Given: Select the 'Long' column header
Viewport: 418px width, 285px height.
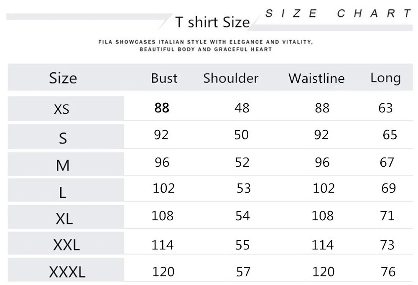Looking at the screenshot, I should 385,78.
